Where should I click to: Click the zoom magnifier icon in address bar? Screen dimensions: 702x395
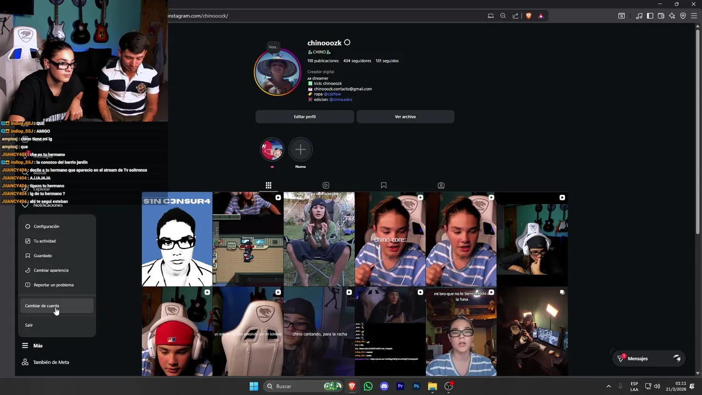pyautogui.click(x=503, y=16)
